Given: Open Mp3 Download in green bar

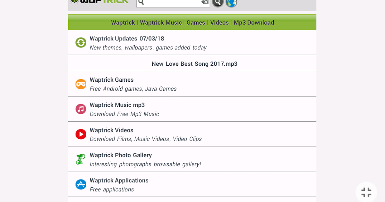Looking at the screenshot, I should coord(254,23).
